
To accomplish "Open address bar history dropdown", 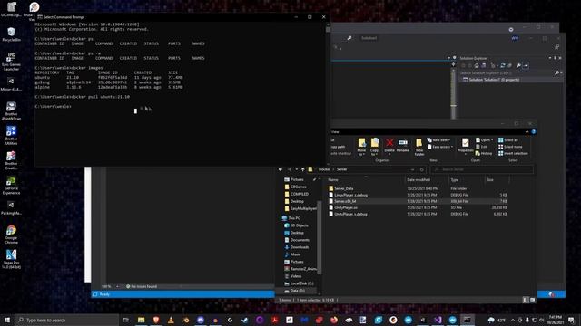I will click(x=412, y=169).
